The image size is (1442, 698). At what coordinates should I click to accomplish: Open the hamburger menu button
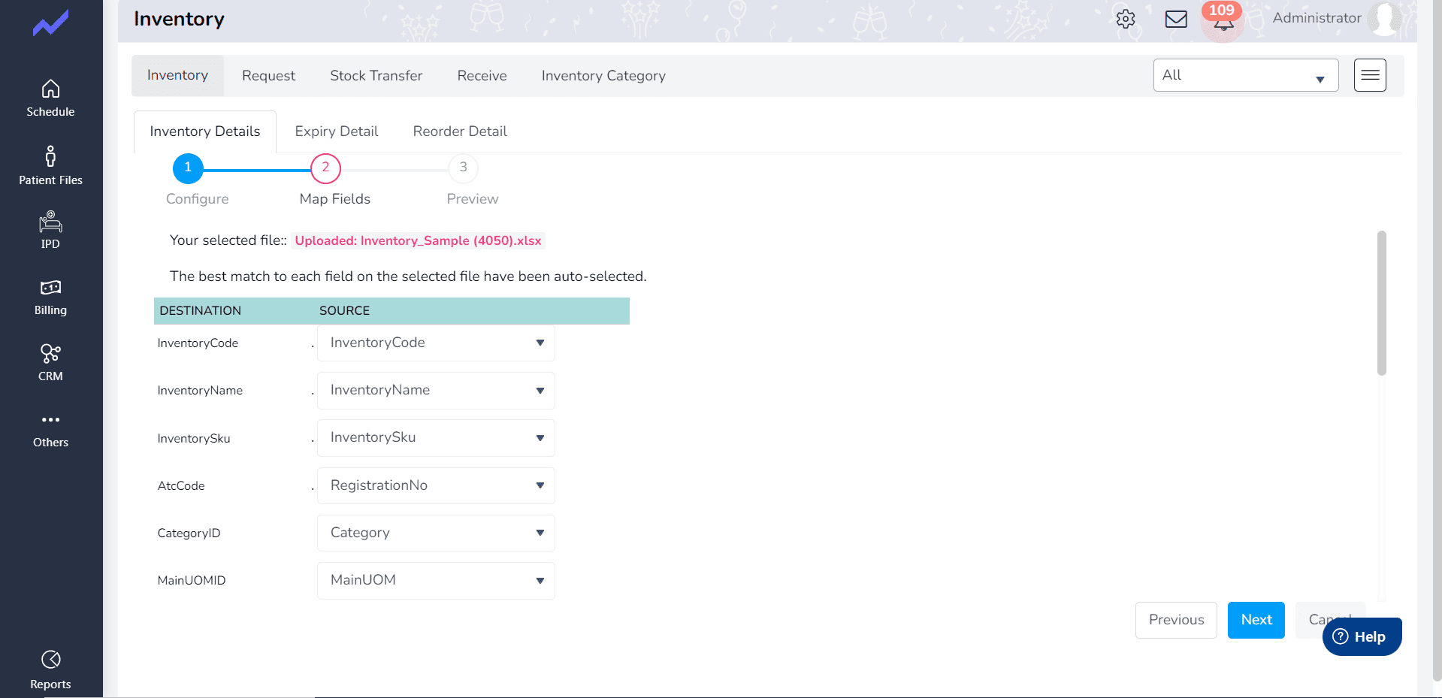[x=1370, y=75]
